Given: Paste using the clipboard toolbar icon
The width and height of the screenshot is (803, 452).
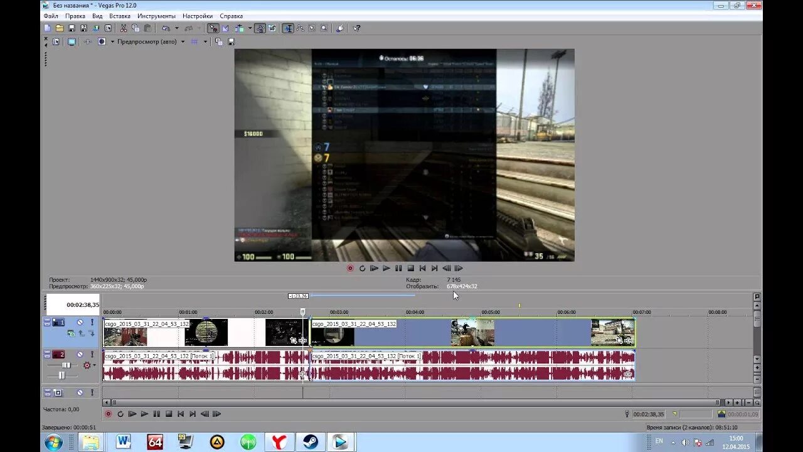Looking at the screenshot, I should tap(147, 28).
